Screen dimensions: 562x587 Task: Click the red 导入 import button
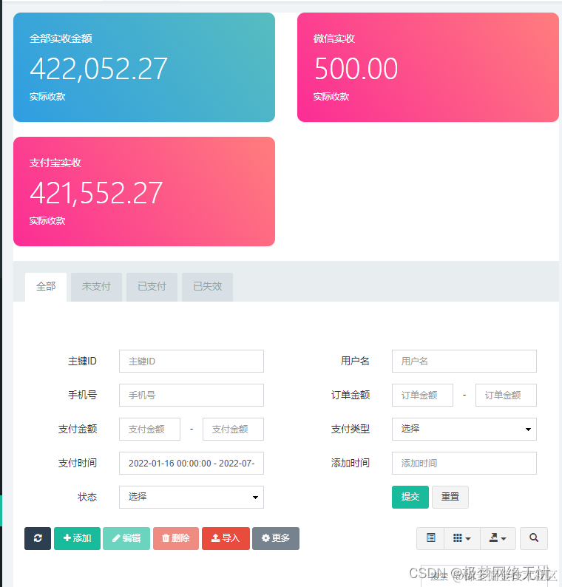pos(226,538)
